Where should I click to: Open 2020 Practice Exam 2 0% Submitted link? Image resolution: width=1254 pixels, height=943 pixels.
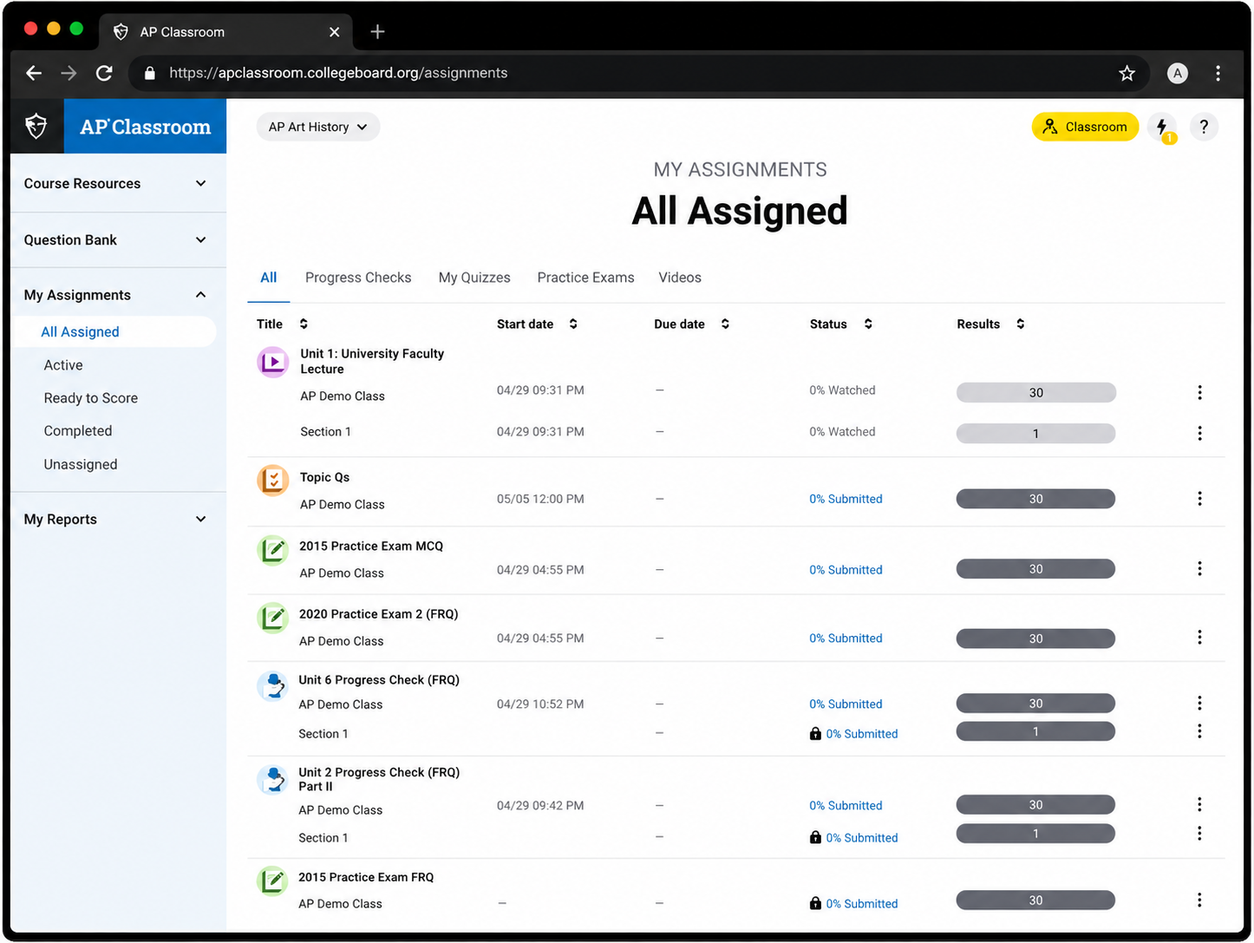[846, 638]
